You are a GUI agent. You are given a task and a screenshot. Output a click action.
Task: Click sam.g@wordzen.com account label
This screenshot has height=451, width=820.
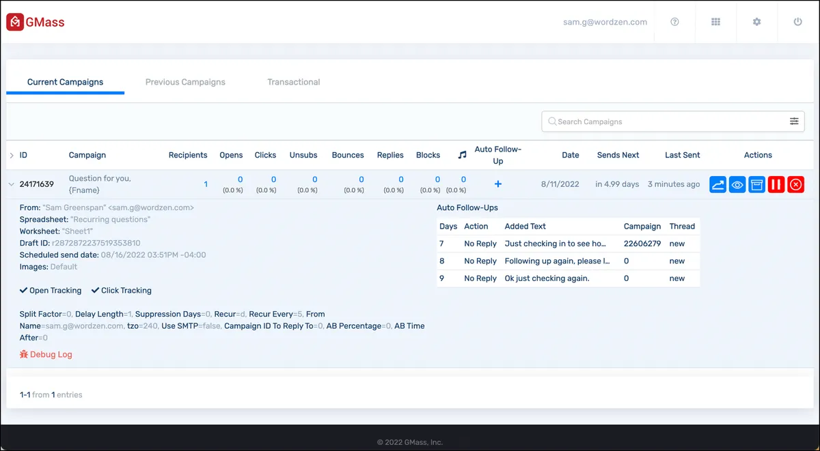click(605, 22)
